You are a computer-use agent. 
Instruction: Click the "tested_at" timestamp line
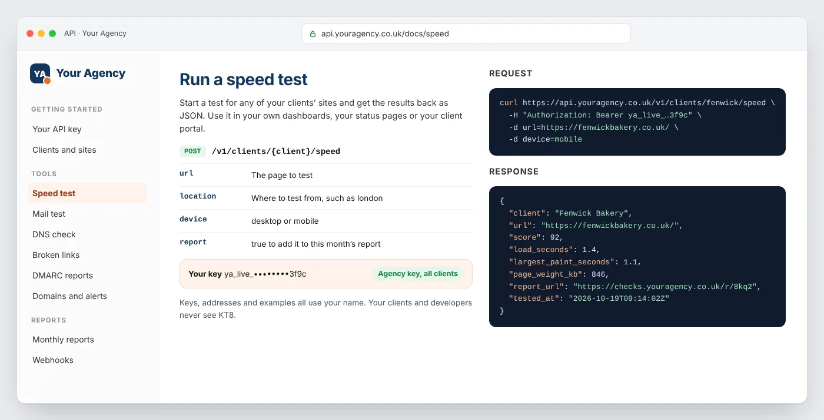[589, 298]
